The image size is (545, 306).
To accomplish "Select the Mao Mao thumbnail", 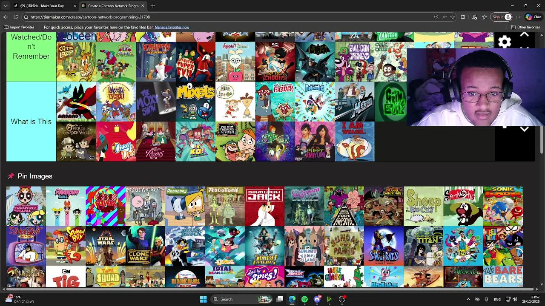I will tap(76, 102).
